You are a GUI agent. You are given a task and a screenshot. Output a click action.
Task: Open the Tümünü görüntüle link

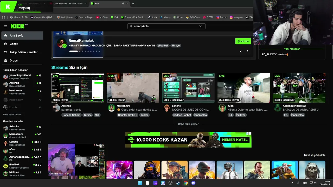pyautogui.click(x=315, y=155)
